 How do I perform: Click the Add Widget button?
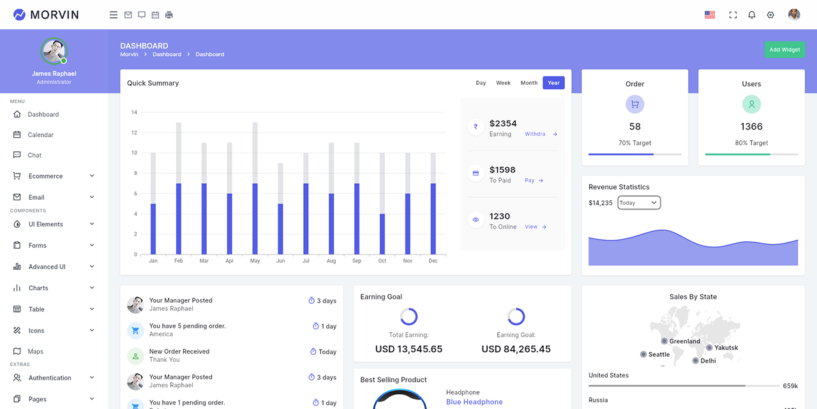pyautogui.click(x=784, y=49)
